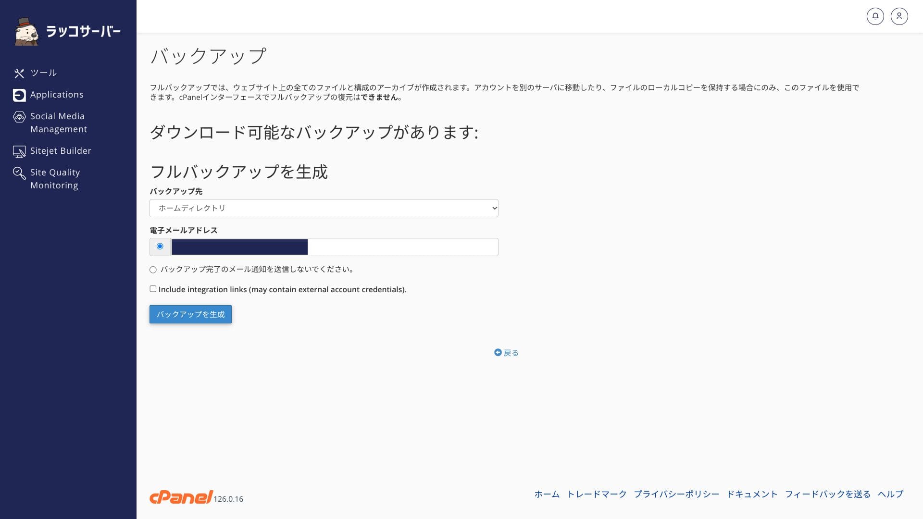Click the Tools wrench icon in sidebar
The image size is (923, 519).
(x=19, y=73)
